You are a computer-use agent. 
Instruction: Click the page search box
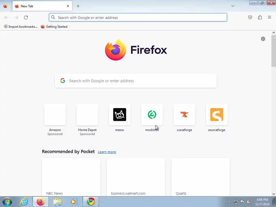[136, 81]
